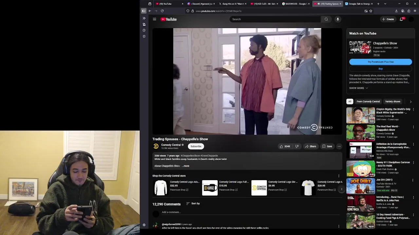The height and width of the screenshot is (235, 419).
Task: Switch to the Omegle tab
Action: [359, 4]
